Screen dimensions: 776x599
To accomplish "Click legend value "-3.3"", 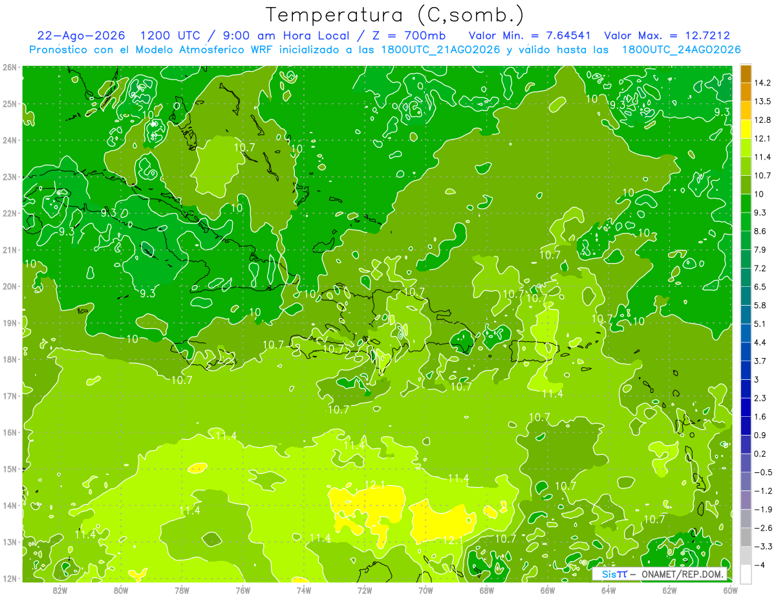I will coord(763,547).
